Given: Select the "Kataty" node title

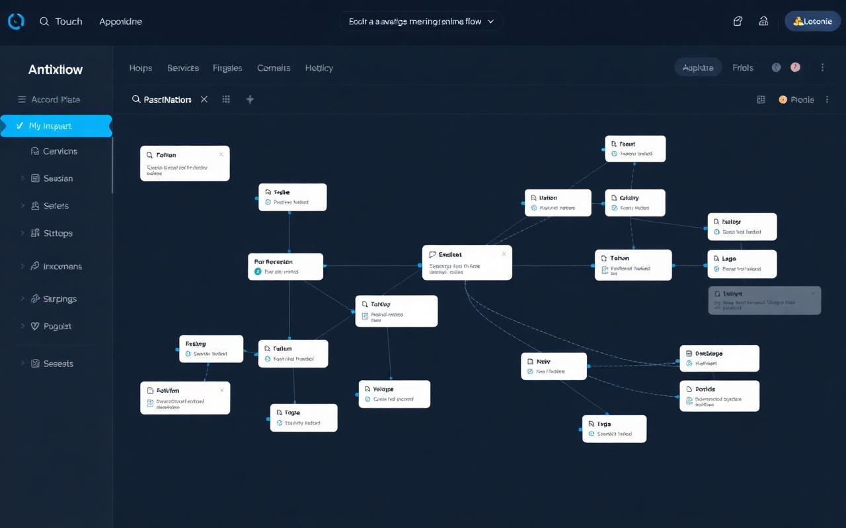Looking at the screenshot, I should click(629, 197).
